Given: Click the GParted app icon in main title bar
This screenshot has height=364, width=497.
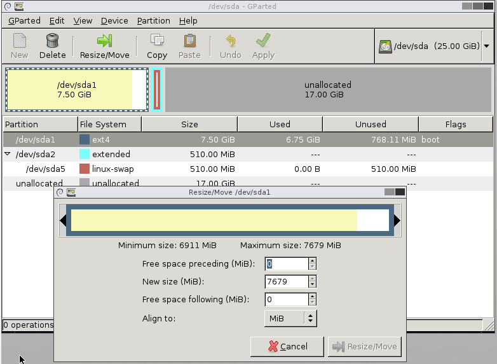Looking at the screenshot, I should click(x=19, y=6).
